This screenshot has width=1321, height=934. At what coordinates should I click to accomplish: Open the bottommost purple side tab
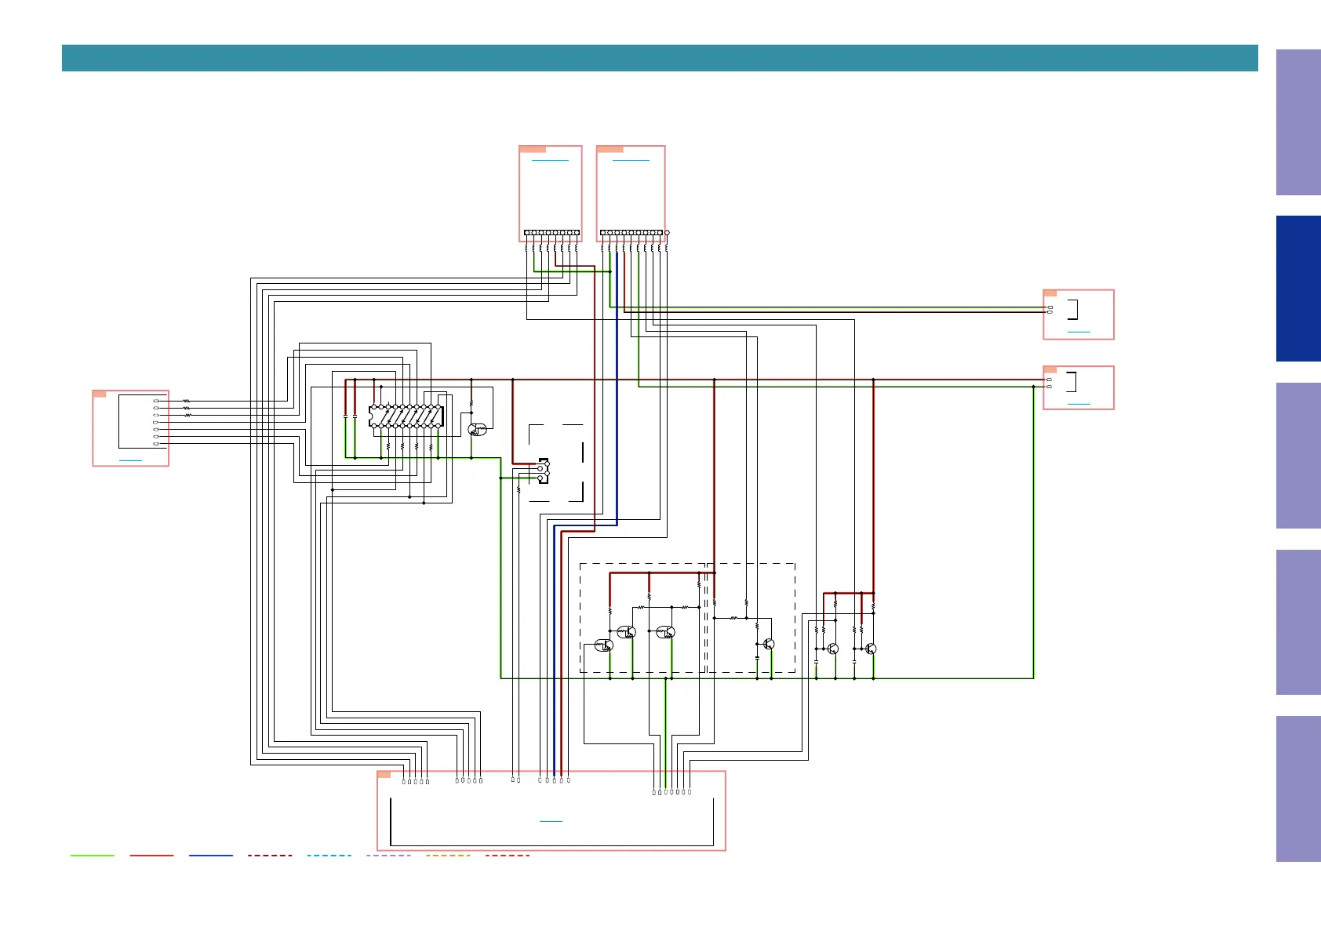pyautogui.click(x=1298, y=789)
